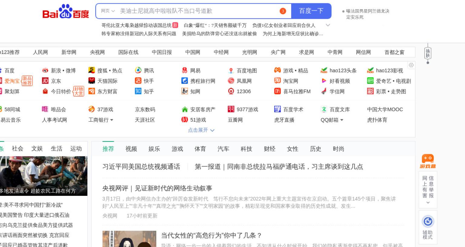This screenshot has height=247, width=465.
Task: Open the JD 京东 icon
Action: pos(45,81)
